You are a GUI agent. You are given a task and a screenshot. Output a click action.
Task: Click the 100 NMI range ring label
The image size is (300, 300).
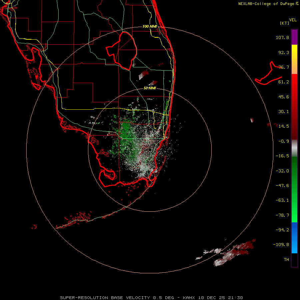click(150, 26)
